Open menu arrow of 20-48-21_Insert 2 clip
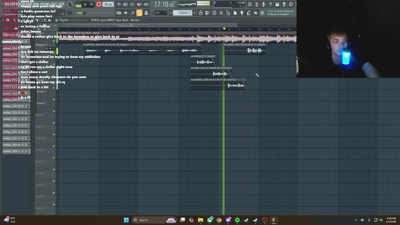Viewport: 400px width, 225px height. [225, 45]
